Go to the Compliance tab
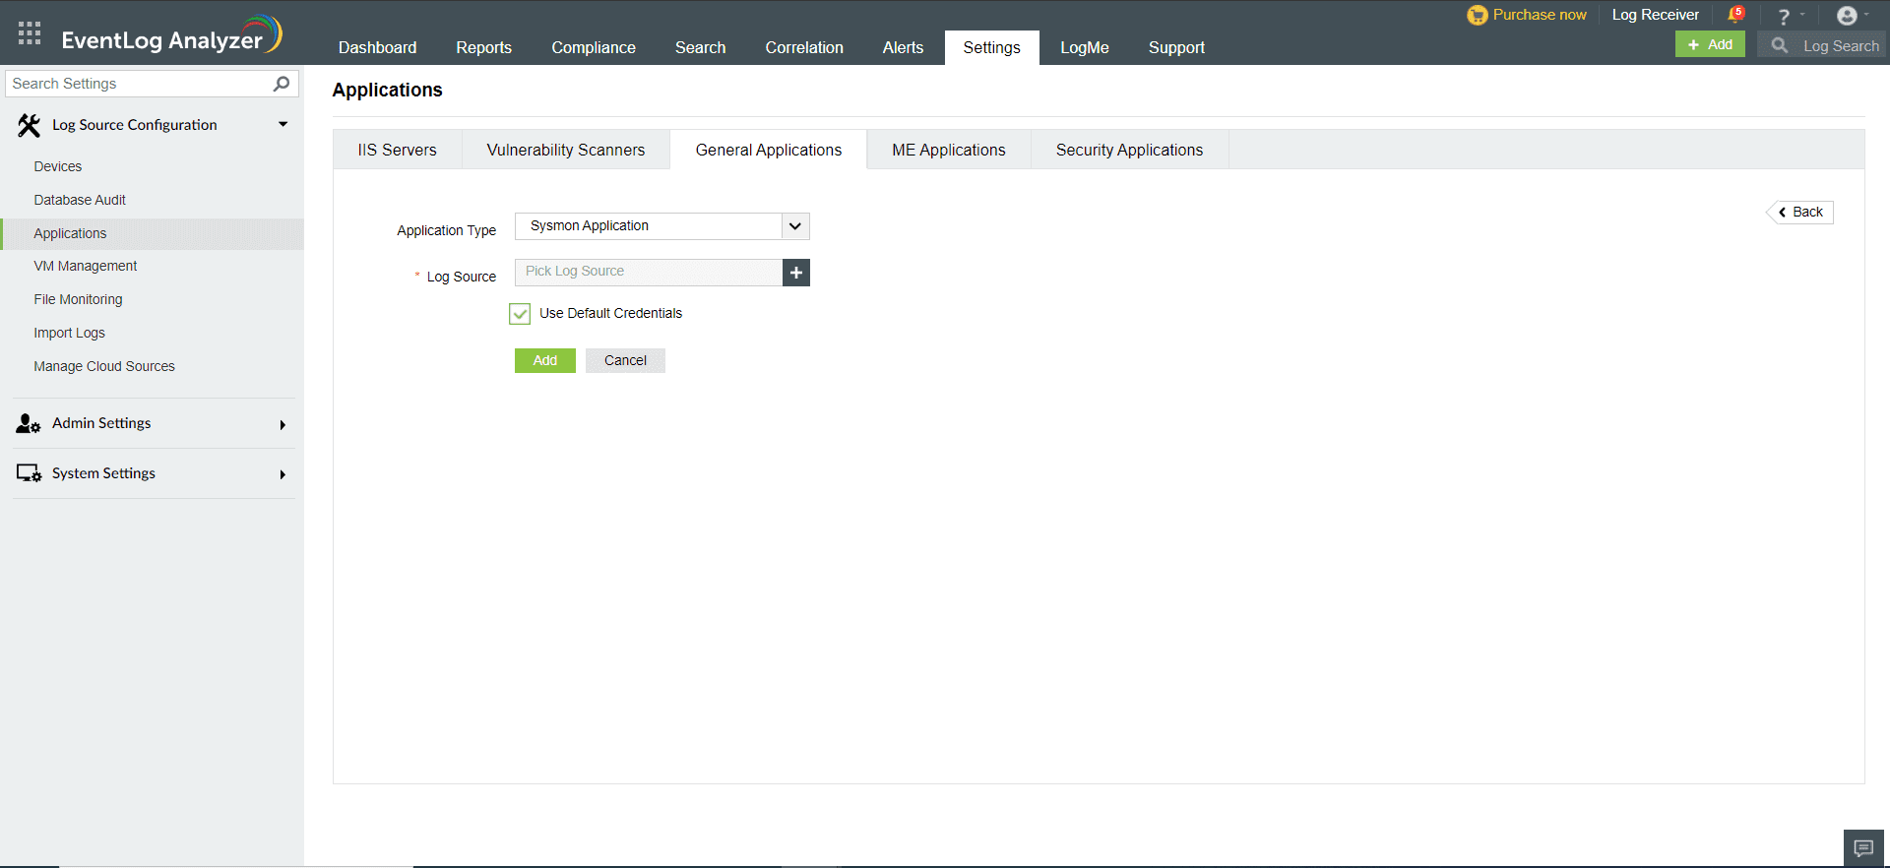Viewport: 1890px width, 868px height. 594,47
